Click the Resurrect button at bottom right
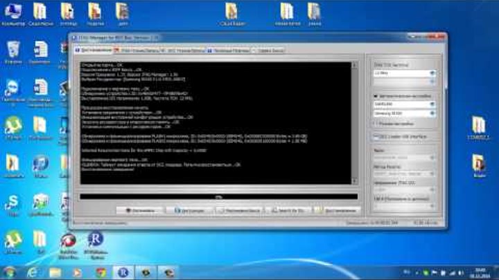The image size is (499, 280). click(338, 208)
